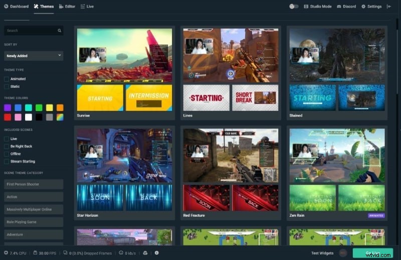Click the Sunrise INTERMISSION scene thumbnail
This screenshot has width=401, height=260.
[x=149, y=98]
